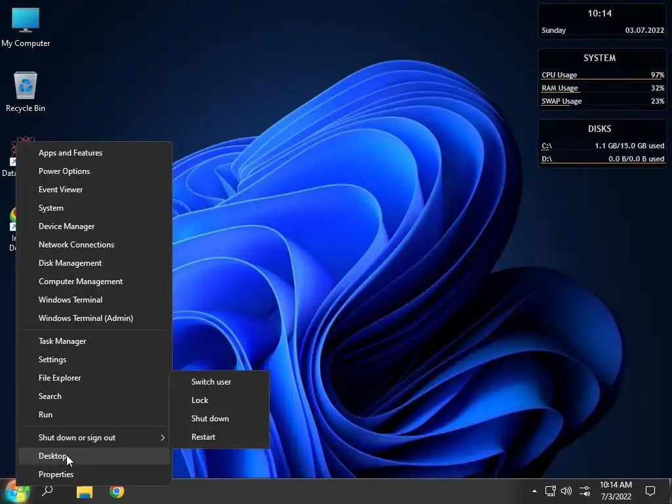The width and height of the screenshot is (672, 504).
Task: Launch Google Chrome from the taskbar
Action: (x=117, y=491)
